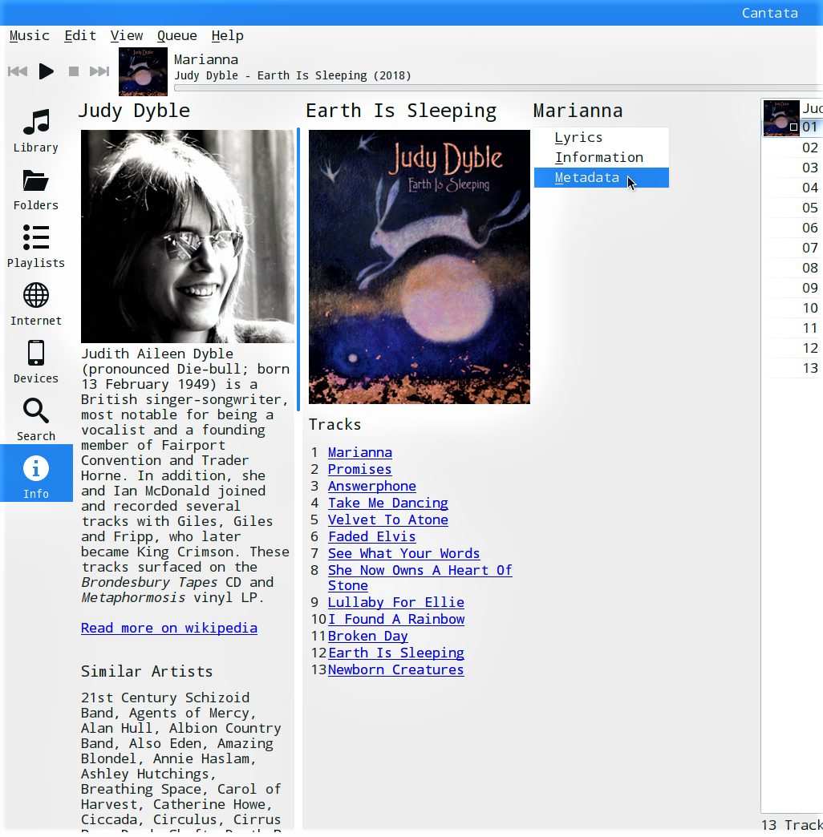Skip to the next track

coord(99,71)
